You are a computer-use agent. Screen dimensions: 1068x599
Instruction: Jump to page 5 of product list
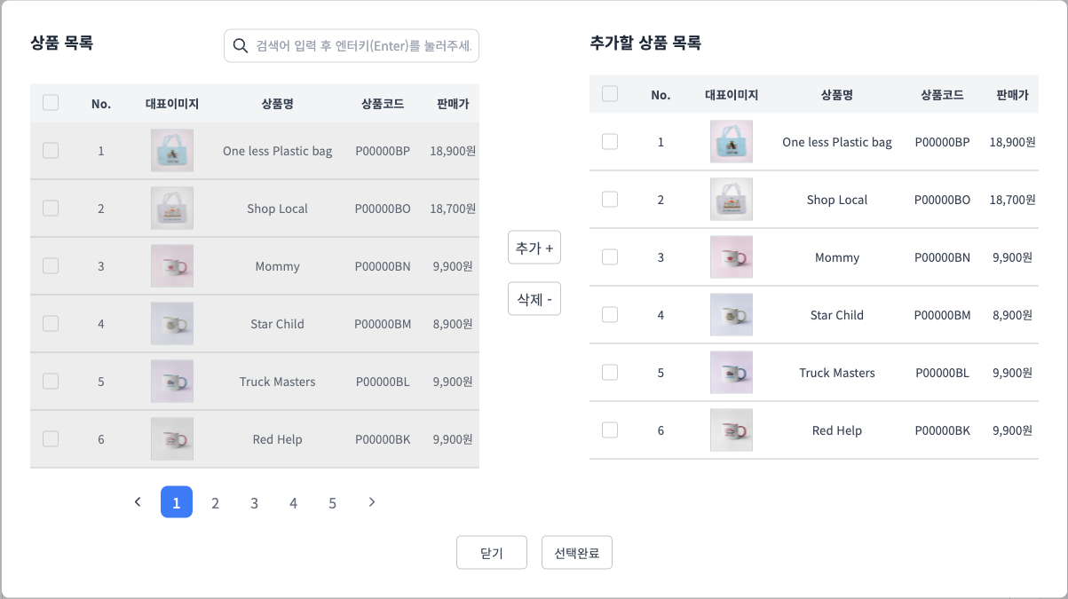(x=333, y=503)
